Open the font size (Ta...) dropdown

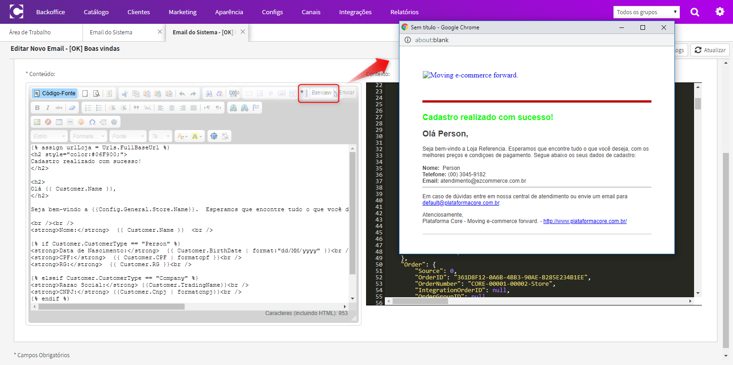(x=160, y=136)
